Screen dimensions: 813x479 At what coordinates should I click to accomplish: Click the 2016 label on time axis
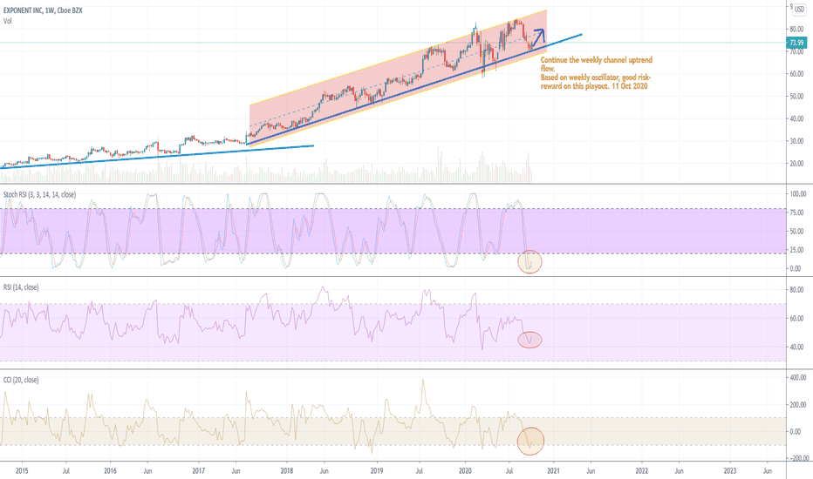pos(110,470)
